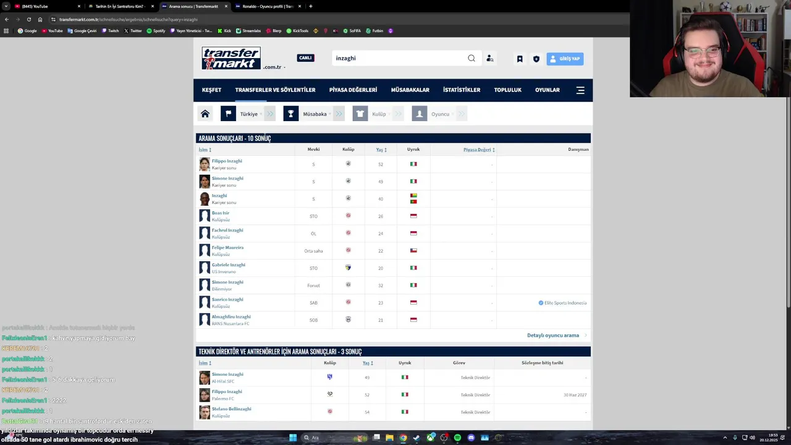Sort player results by Yaş
Screen dimensions: 791x445
(x=381, y=150)
